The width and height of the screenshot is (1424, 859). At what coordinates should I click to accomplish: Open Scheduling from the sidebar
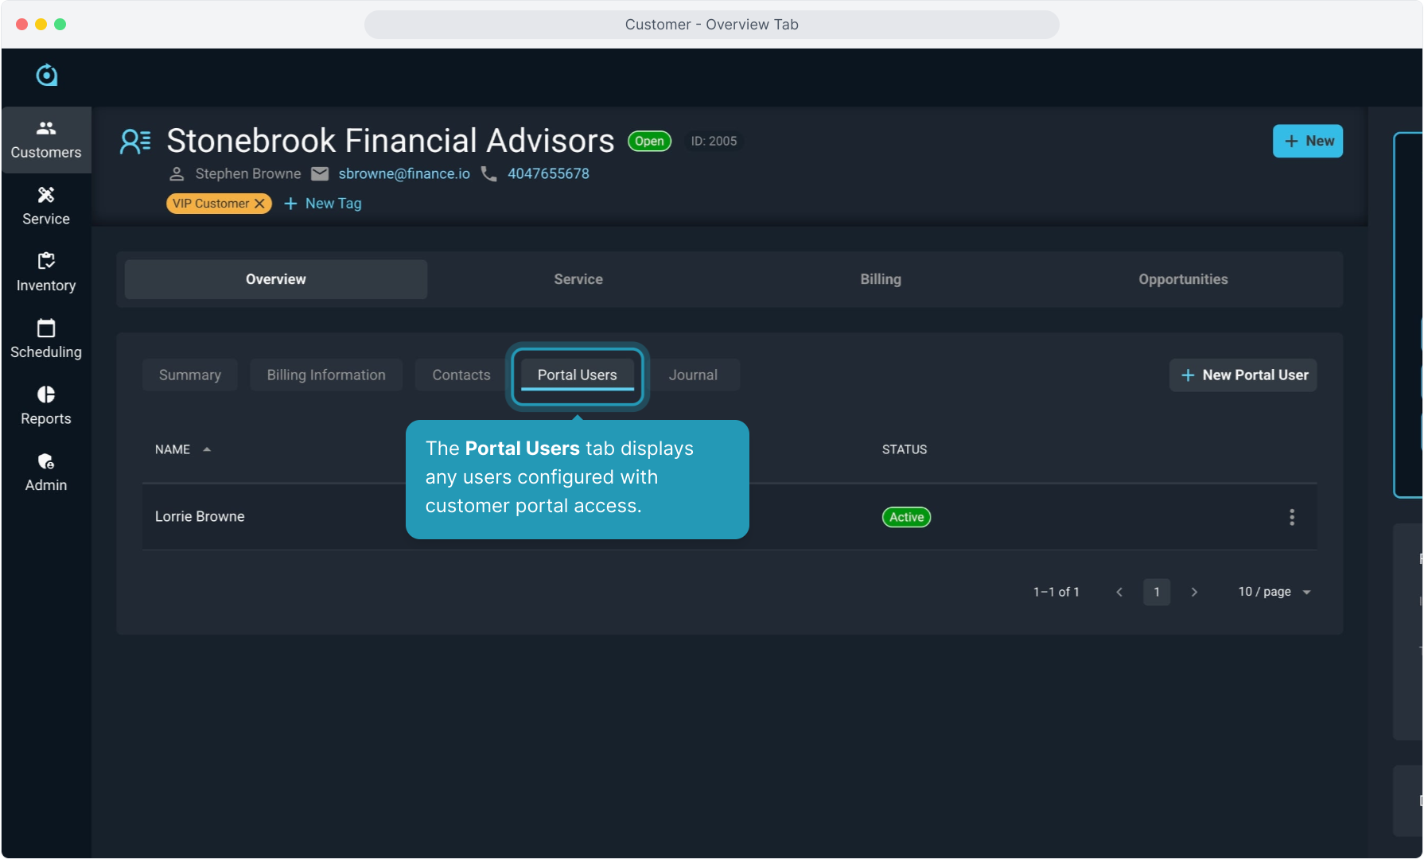46,340
